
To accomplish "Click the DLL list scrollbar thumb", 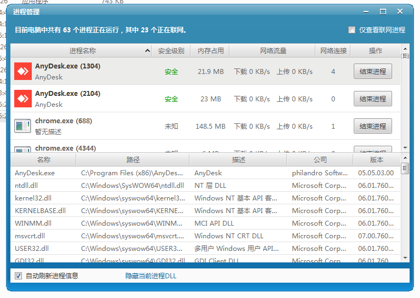I will [405, 168].
